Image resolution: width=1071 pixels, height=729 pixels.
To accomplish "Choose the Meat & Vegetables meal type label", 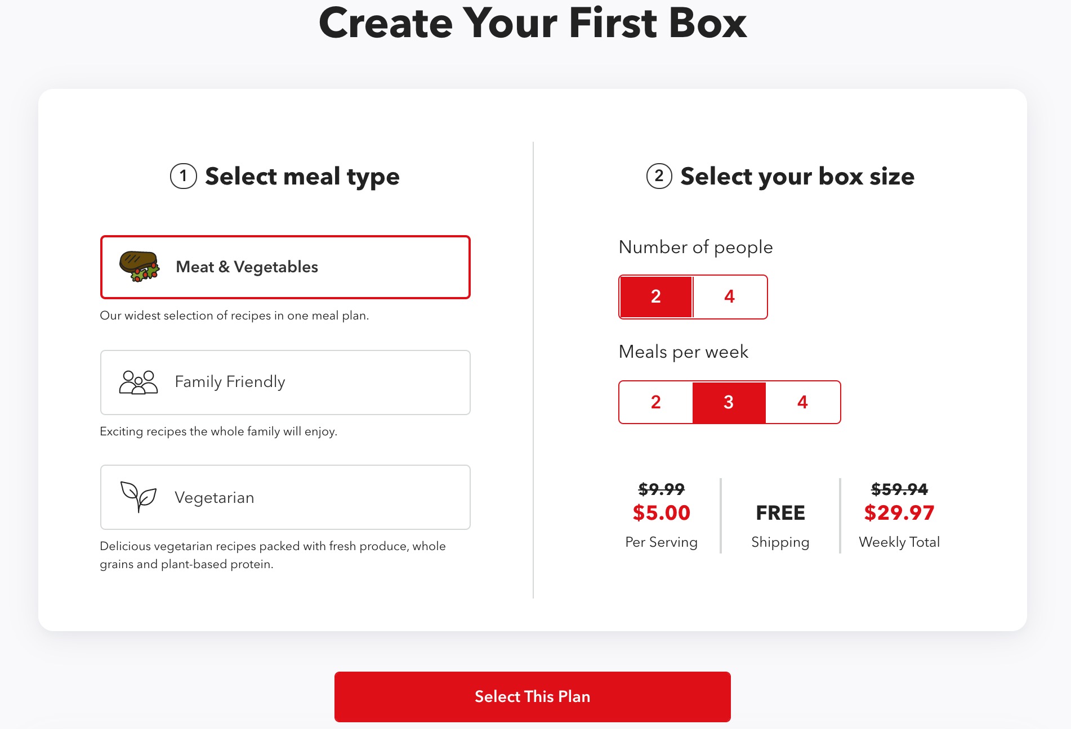I will [247, 267].
